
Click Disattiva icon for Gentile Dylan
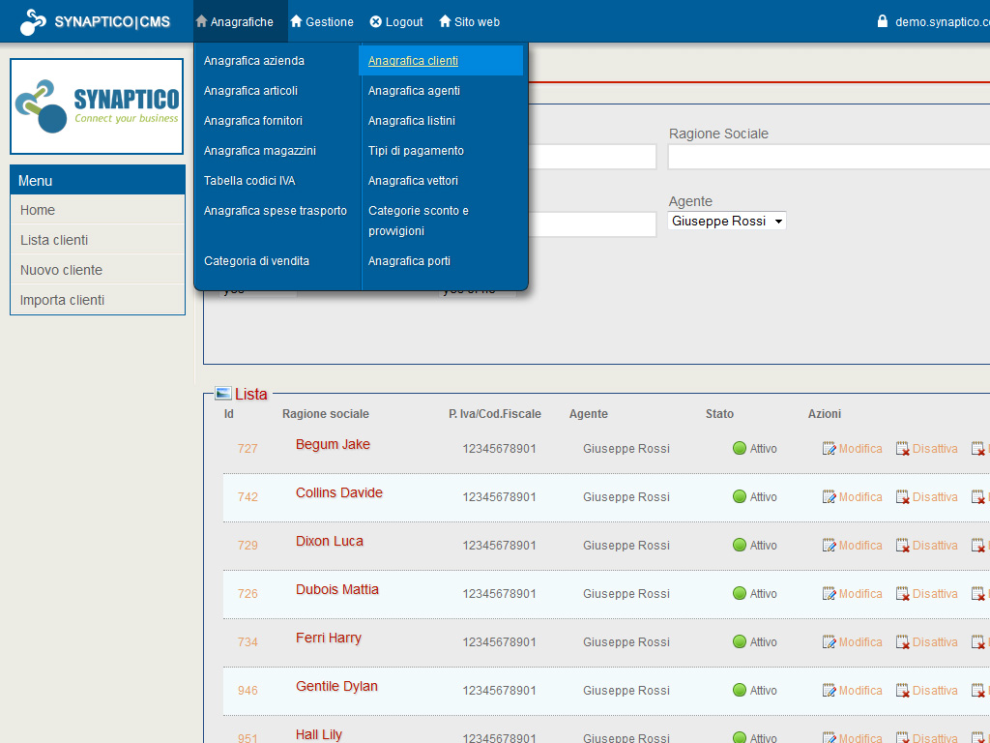(903, 691)
